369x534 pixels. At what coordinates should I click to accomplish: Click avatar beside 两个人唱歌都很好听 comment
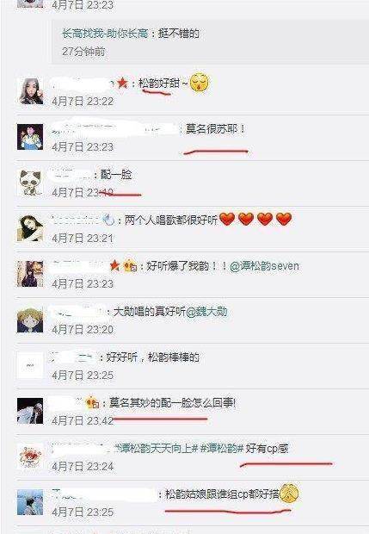[30, 228]
